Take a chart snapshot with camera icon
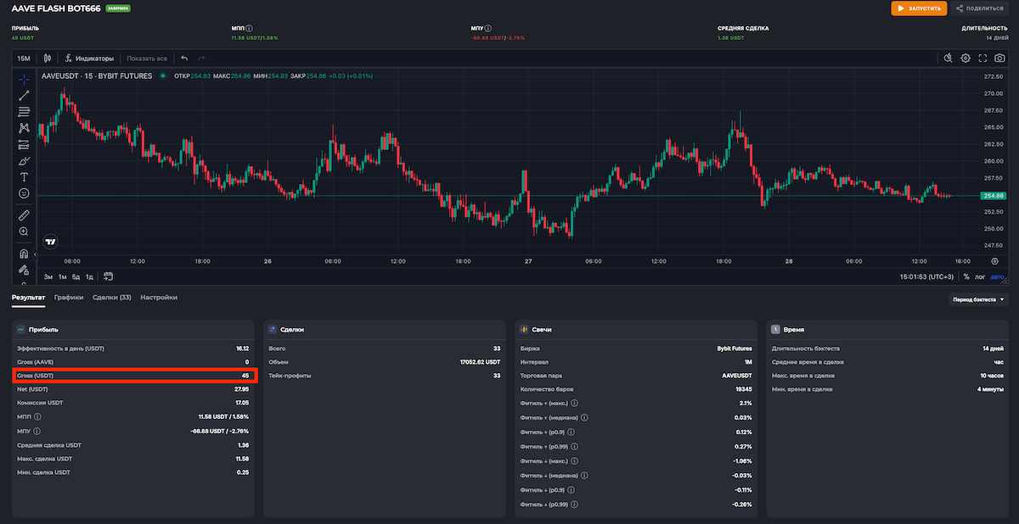 [1000, 59]
